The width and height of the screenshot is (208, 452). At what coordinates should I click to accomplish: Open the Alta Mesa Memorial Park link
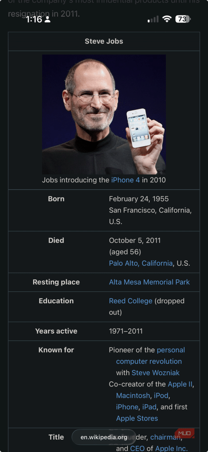[x=149, y=282]
